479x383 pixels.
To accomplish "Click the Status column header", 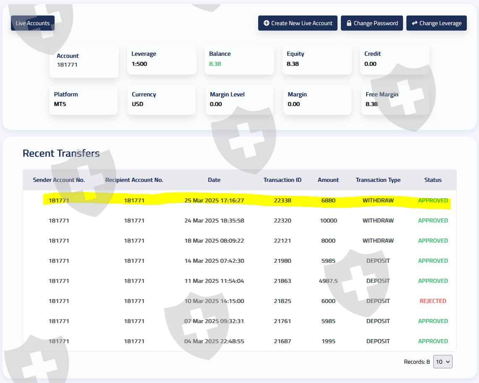I will (433, 180).
